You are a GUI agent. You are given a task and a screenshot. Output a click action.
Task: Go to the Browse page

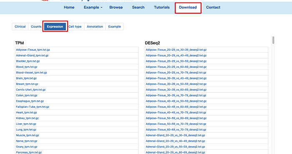click(116, 7)
